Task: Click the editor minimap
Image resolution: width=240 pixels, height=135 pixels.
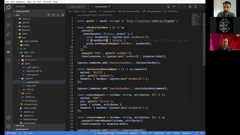Action: click(x=196, y=20)
